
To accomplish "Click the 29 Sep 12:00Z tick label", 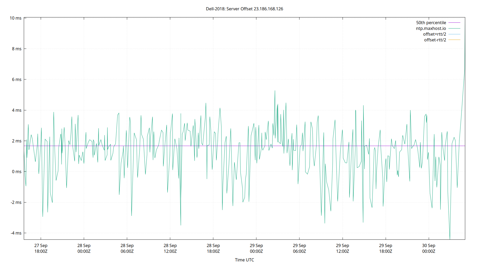I will pos(343,248).
